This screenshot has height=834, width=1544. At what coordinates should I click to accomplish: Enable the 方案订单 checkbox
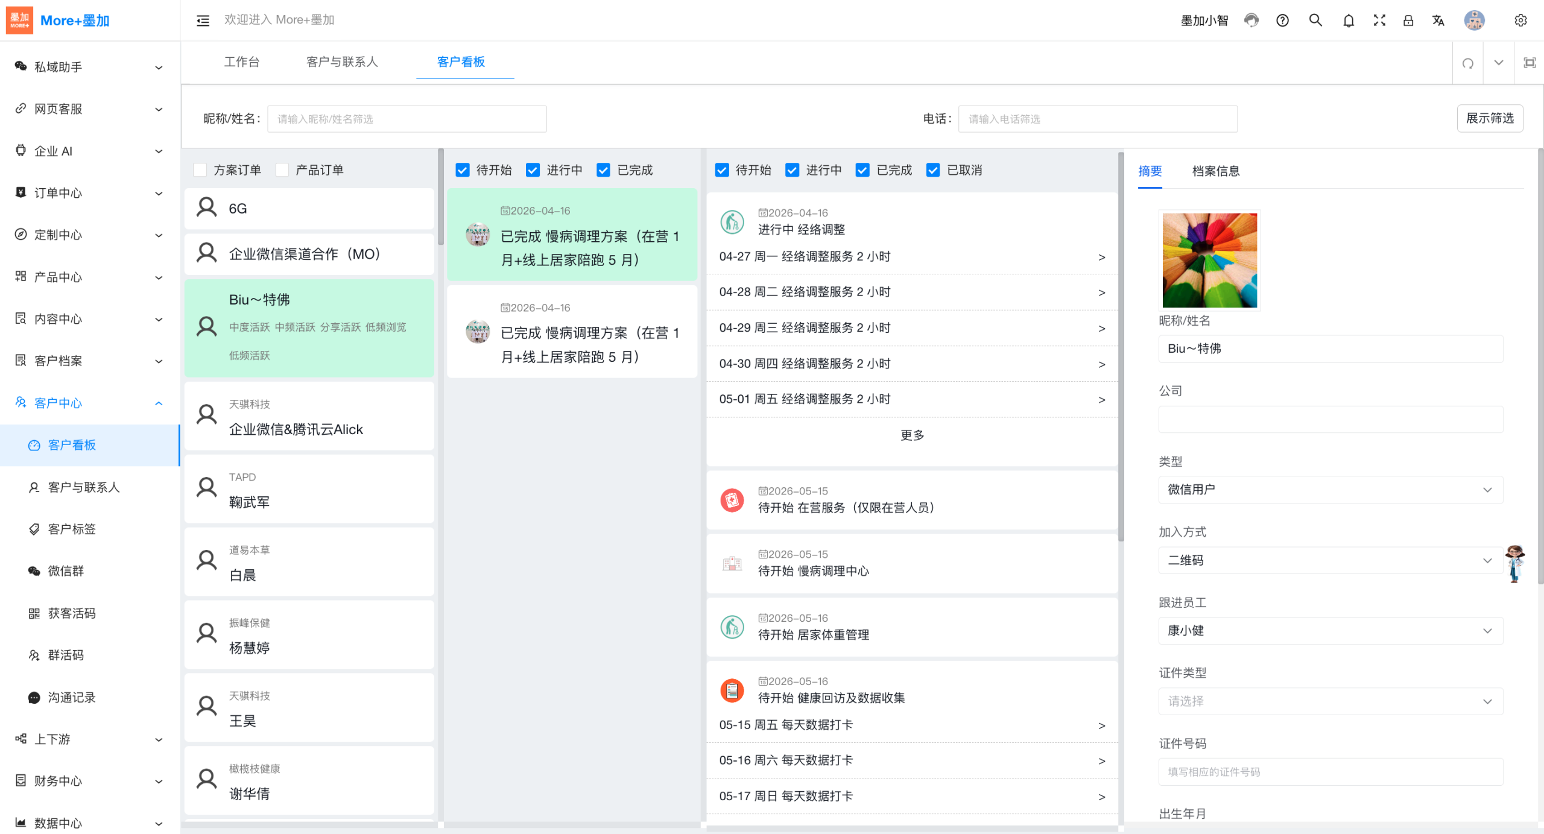(200, 170)
